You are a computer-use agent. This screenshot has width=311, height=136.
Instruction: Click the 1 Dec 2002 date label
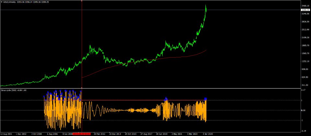coord(21,134)
